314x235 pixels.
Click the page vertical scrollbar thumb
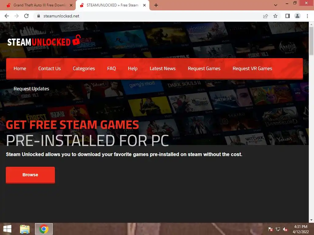[311, 41]
